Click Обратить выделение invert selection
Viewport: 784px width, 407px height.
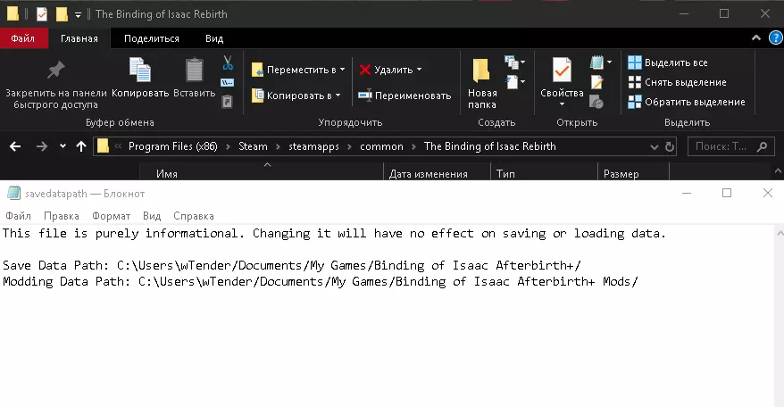click(687, 102)
